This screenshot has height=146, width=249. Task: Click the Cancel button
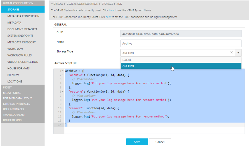click(160, 142)
